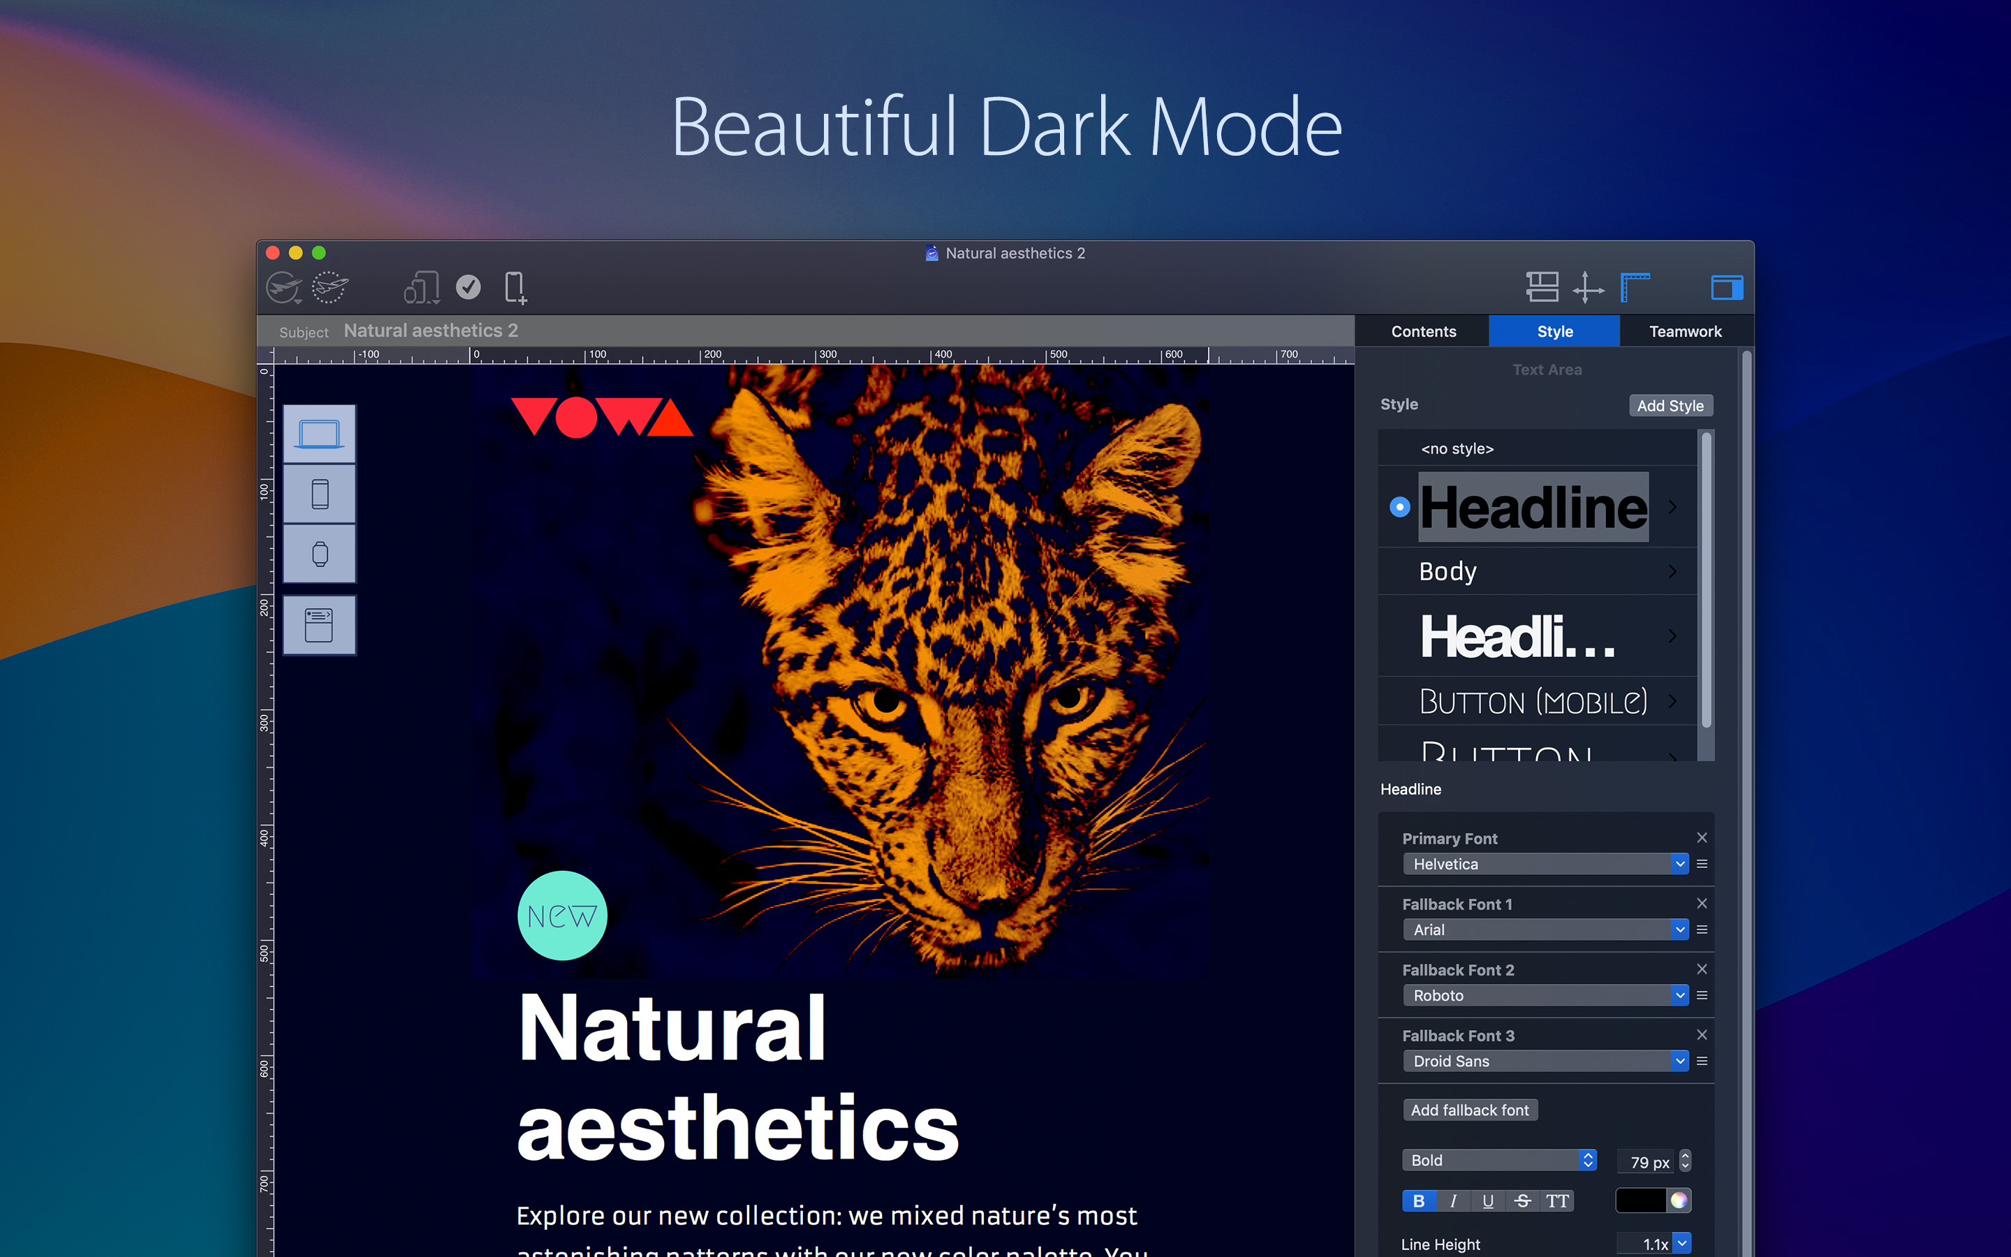This screenshot has height=1257, width=2011.
Task: Switch to the Style tab
Action: point(1554,331)
